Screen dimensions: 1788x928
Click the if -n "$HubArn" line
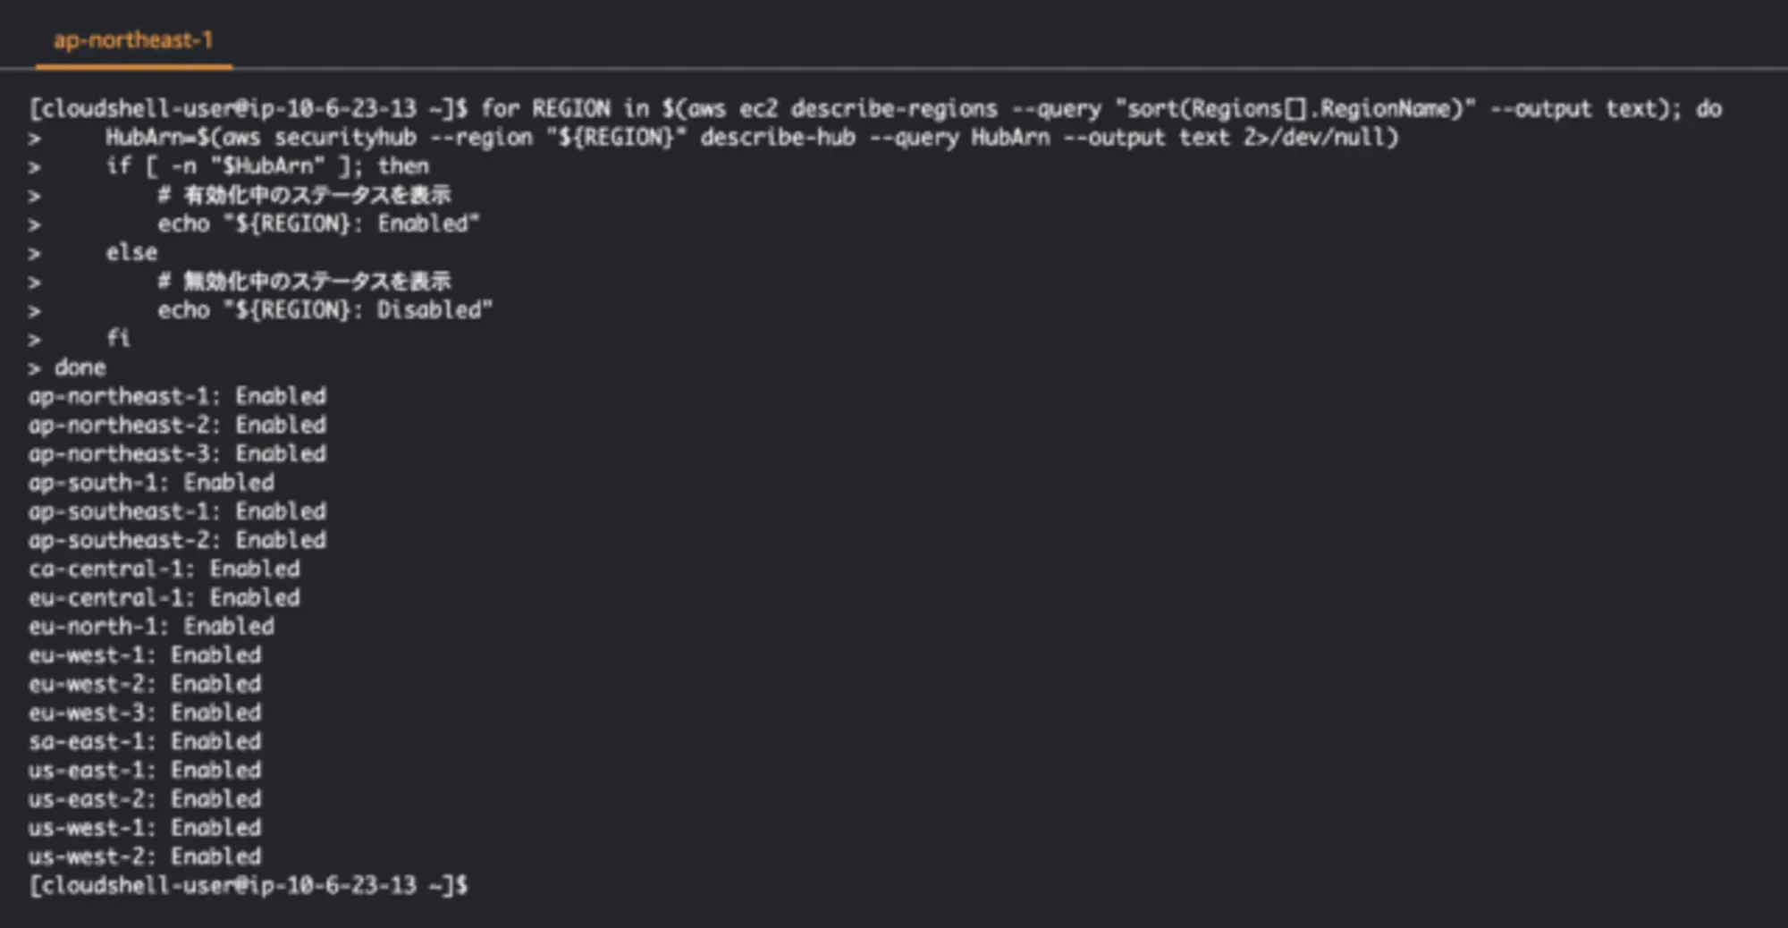pos(267,166)
